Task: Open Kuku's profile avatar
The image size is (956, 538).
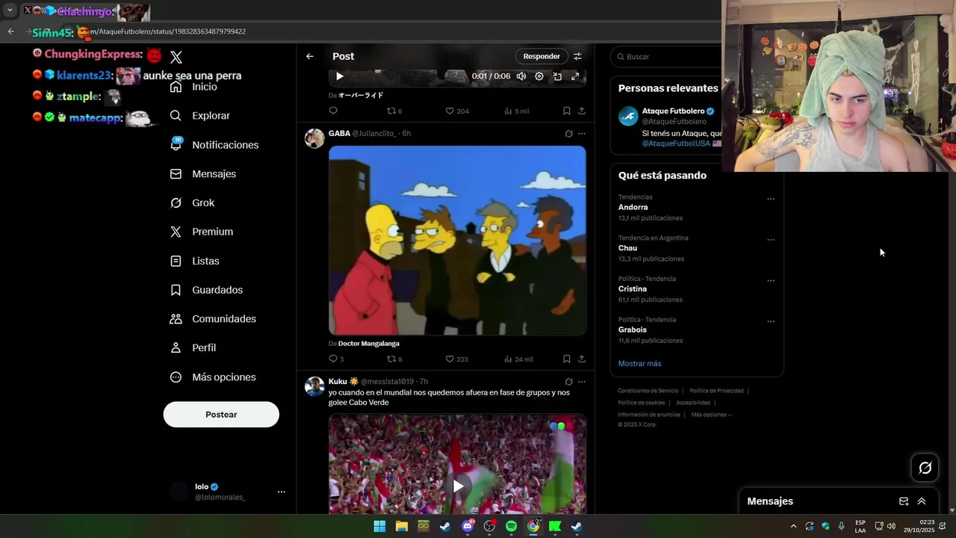Action: 314,386
